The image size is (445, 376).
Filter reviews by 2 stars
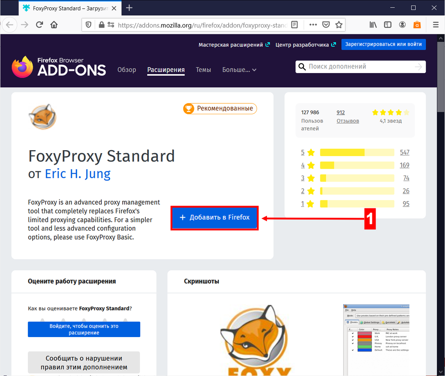point(308,191)
